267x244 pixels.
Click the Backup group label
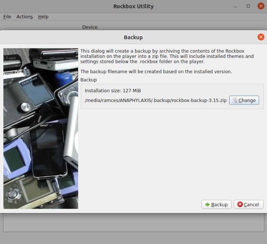tap(88, 80)
